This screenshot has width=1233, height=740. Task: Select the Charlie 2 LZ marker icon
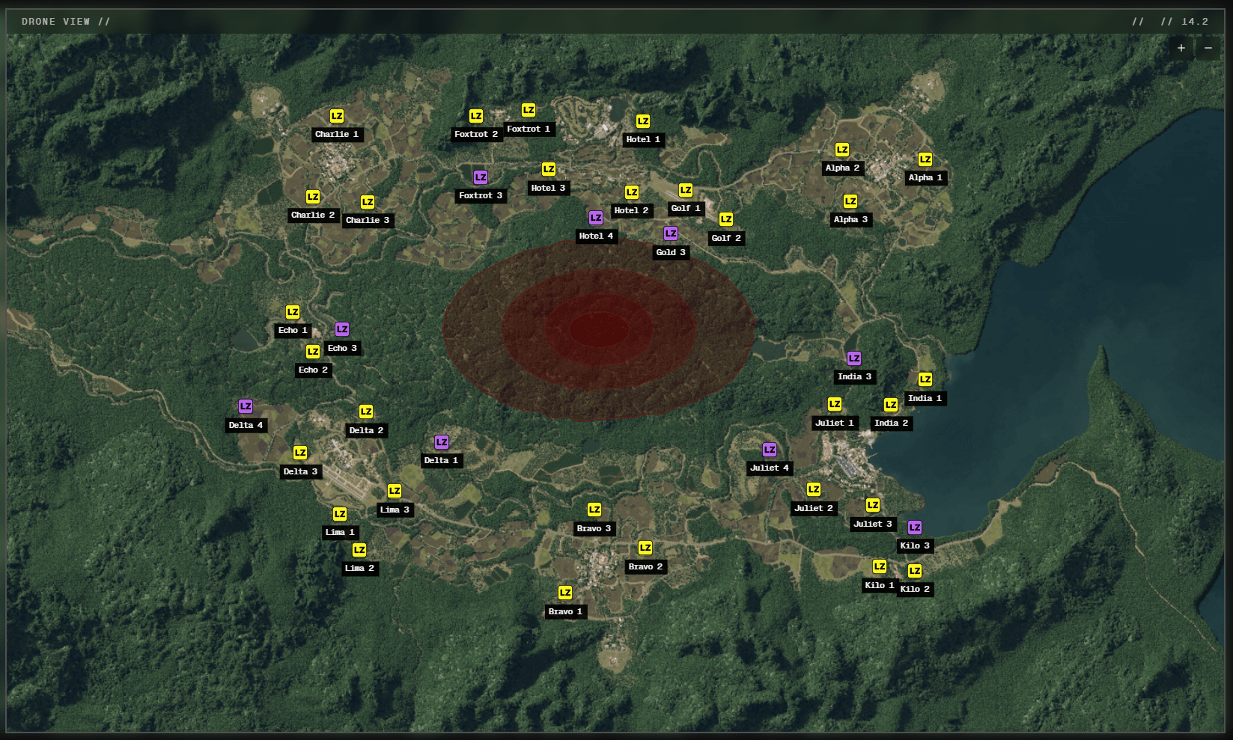pos(313,197)
